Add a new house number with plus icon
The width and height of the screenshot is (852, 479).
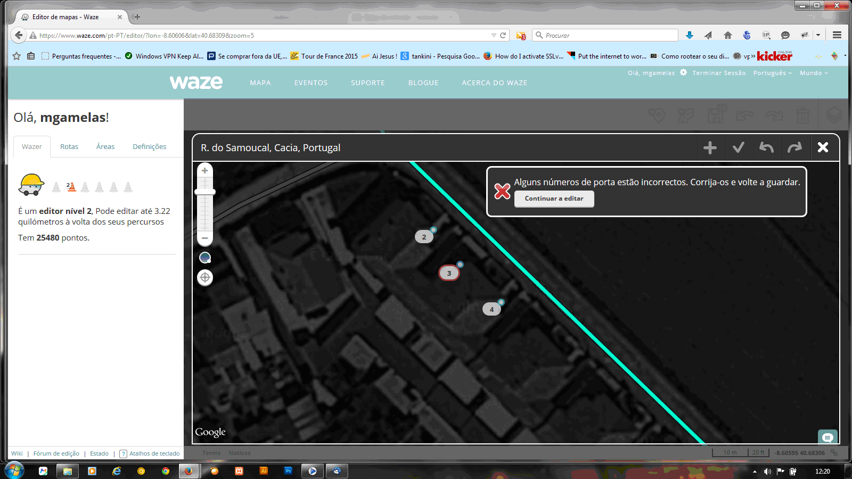point(710,147)
